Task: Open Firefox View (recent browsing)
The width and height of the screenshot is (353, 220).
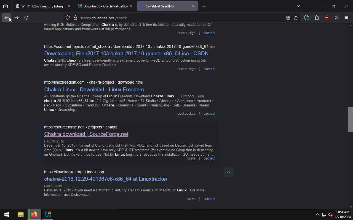Action: [6, 6]
